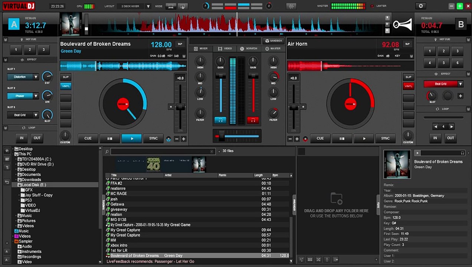
Task: Switch to the SCRATCH mixer tab
Action: [x=249, y=49]
